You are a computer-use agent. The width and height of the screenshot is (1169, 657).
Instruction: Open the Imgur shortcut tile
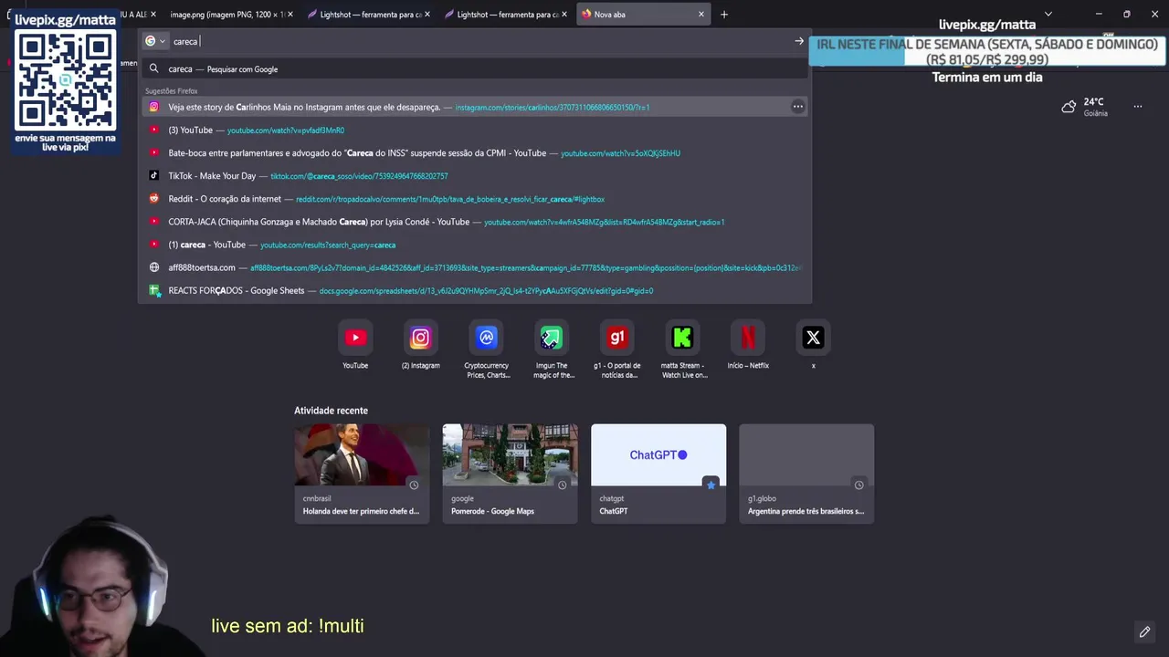552,338
